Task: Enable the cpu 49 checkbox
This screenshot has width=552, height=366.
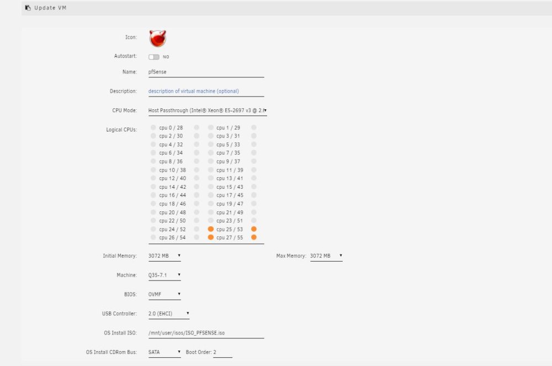Action: click(x=254, y=212)
